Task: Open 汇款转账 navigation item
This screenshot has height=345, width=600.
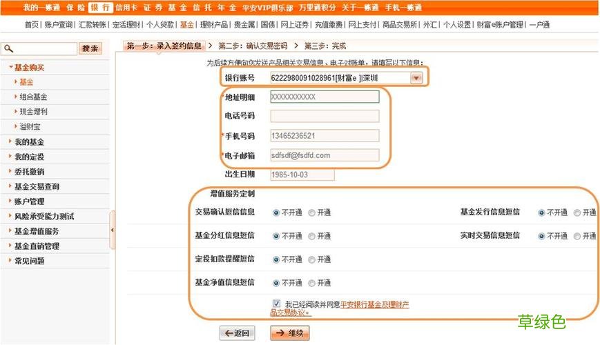Action: pos(93,25)
